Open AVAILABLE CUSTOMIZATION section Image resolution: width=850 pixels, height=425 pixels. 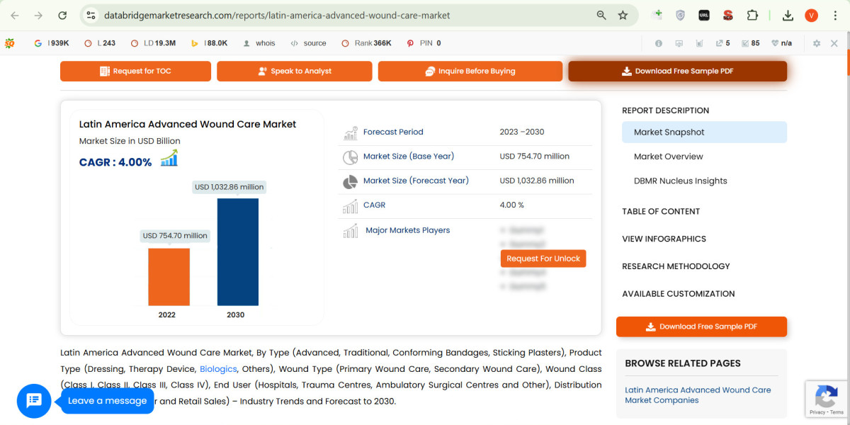pos(678,294)
